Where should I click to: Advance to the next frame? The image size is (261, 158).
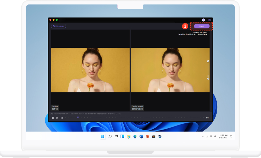[62, 118]
